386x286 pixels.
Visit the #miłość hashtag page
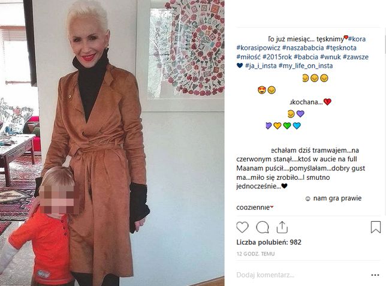pos(248,57)
